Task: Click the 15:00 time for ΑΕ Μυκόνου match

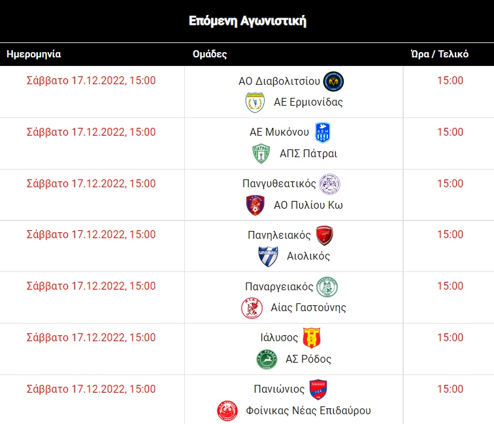Action: [x=450, y=132]
